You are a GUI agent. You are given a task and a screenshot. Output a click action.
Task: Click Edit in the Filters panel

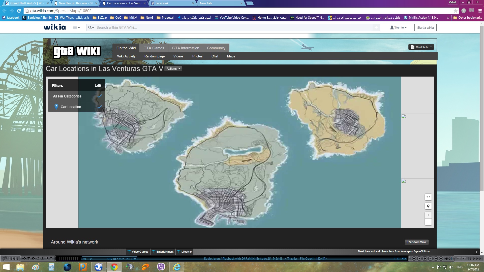coord(98,85)
